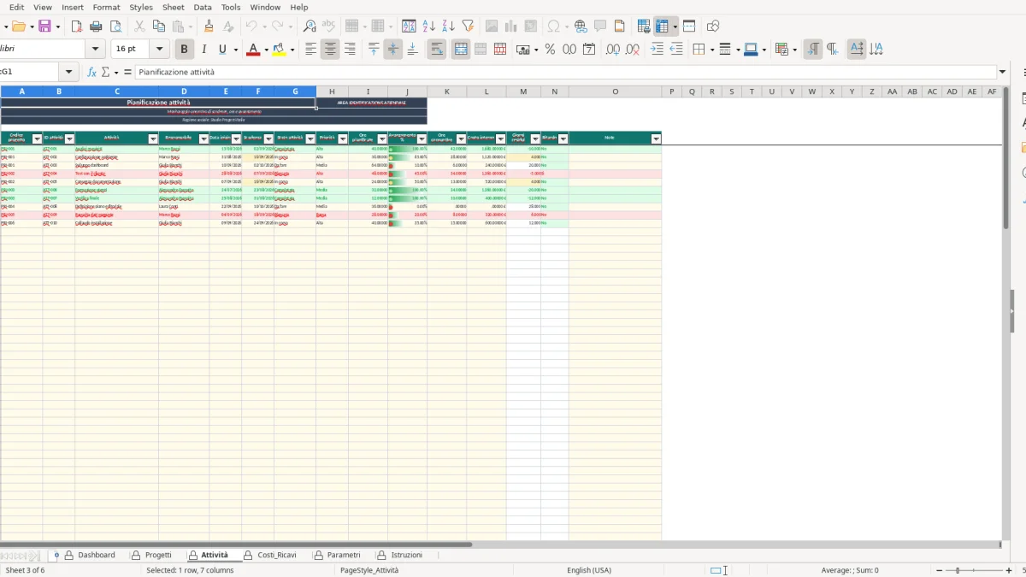Click the Draw Functions shapes icon
This screenshot has width=1026, height=577.
tap(713, 26)
